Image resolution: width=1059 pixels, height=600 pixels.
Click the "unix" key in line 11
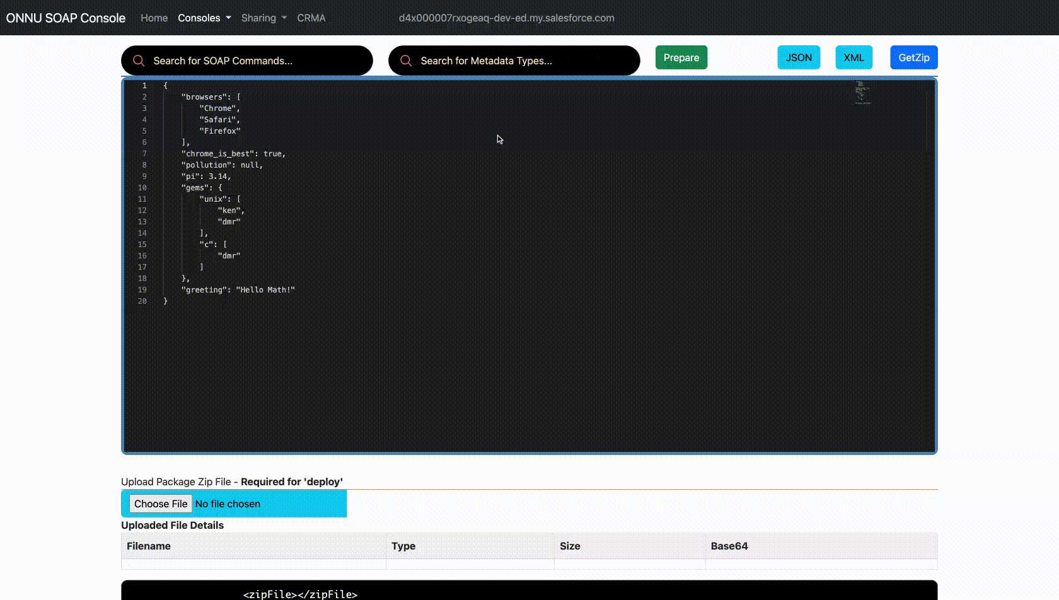[213, 199]
